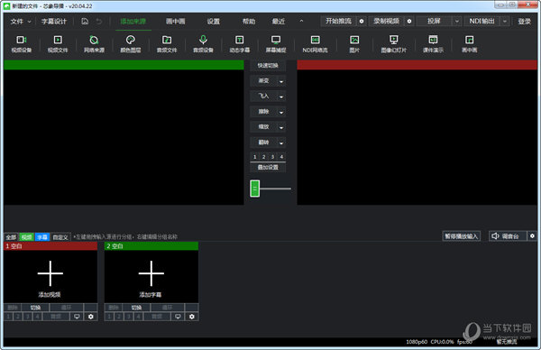Toggle overlay channel 2 in transition panel

coord(263,157)
